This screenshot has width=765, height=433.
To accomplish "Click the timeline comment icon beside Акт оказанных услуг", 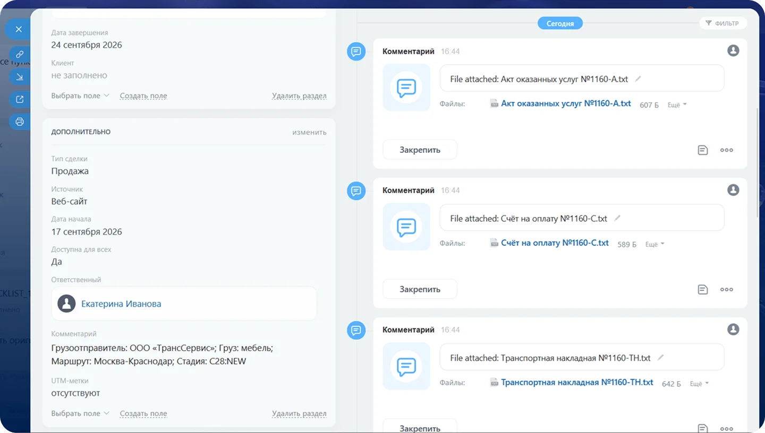I will coord(356,51).
